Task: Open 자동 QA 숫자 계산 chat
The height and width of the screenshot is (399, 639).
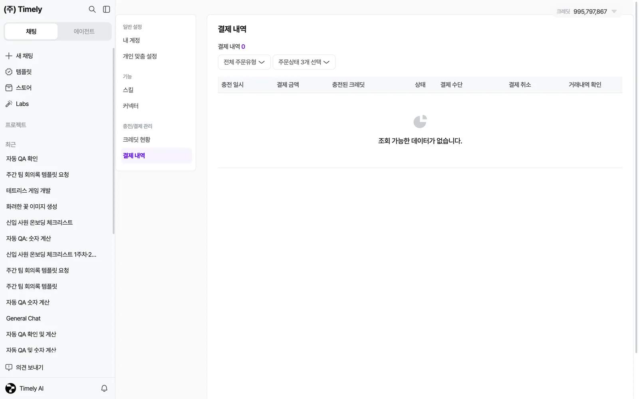Action: 28,302
